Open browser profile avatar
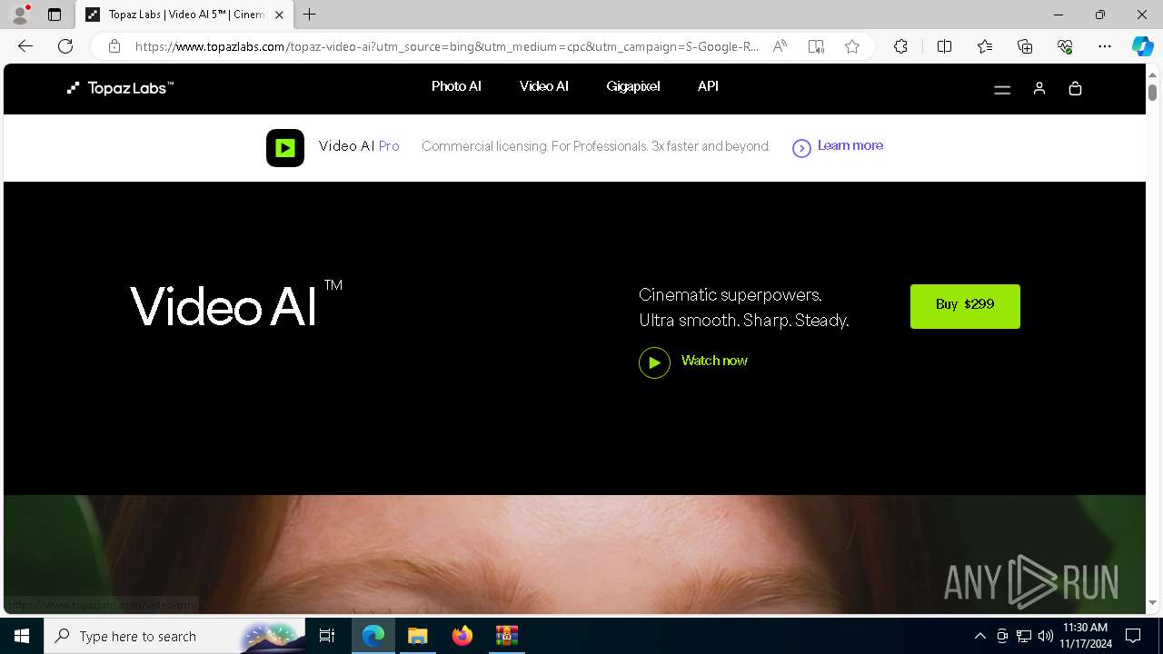Image resolution: width=1163 pixels, height=654 pixels. (x=20, y=15)
